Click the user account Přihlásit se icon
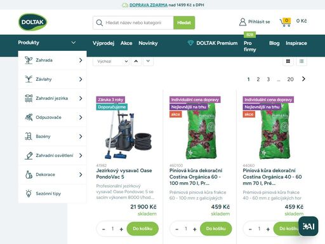The height and width of the screenshot is (244, 325). tap(242, 22)
